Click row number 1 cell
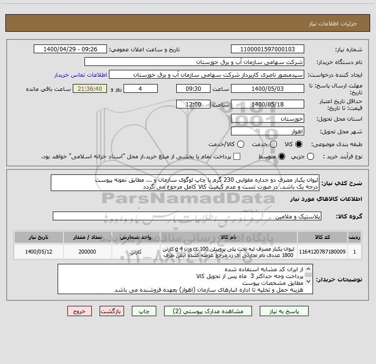This screenshot has height=364, width=376. tap(355, 252)
